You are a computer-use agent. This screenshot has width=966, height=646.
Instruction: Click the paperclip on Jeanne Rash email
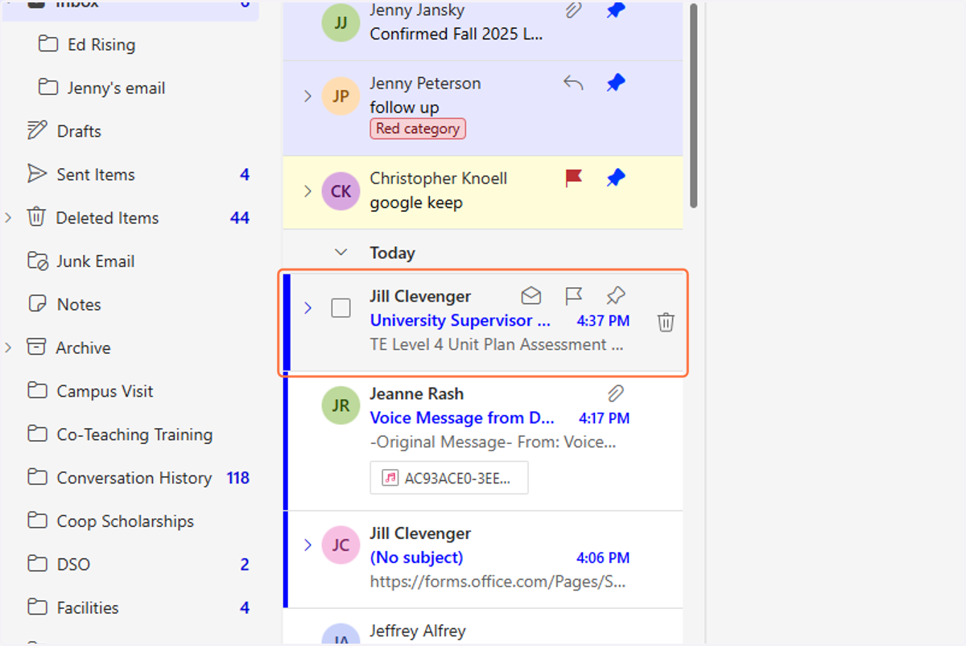(616, 393)
